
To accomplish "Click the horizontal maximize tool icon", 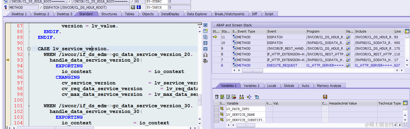I will click(205, 49).
